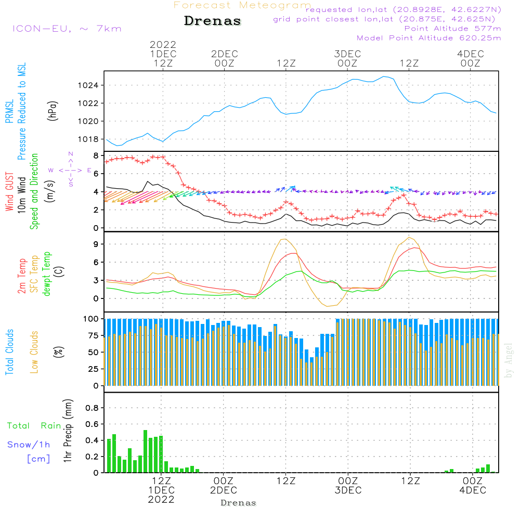Click the grid point closest lon,lat text
The image size is (520, 520).
[387, 19]
